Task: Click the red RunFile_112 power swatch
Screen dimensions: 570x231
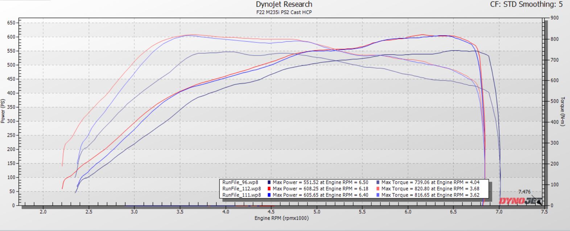Action: 269,189
